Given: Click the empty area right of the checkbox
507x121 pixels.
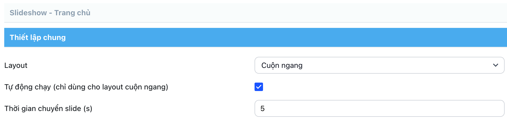Looking at the screenshot, I should pyautogui.click(x=370, y=87).
